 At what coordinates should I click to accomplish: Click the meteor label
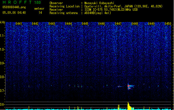(x=39, y=9)
